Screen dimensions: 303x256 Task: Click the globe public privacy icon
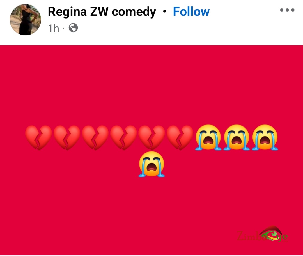click(x=73, y=28)
